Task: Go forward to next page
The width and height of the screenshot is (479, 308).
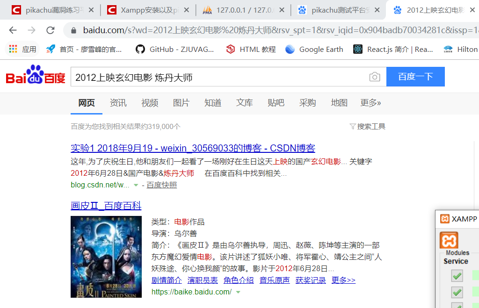Action: click(31, 30)
